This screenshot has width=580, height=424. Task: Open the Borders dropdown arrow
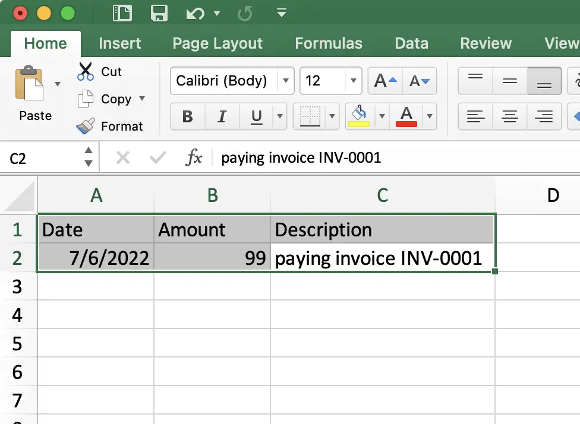click(332, 116)
